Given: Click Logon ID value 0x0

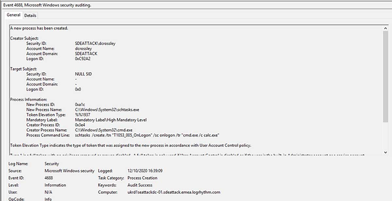Looking at the screenshot, I should point(78,89).
